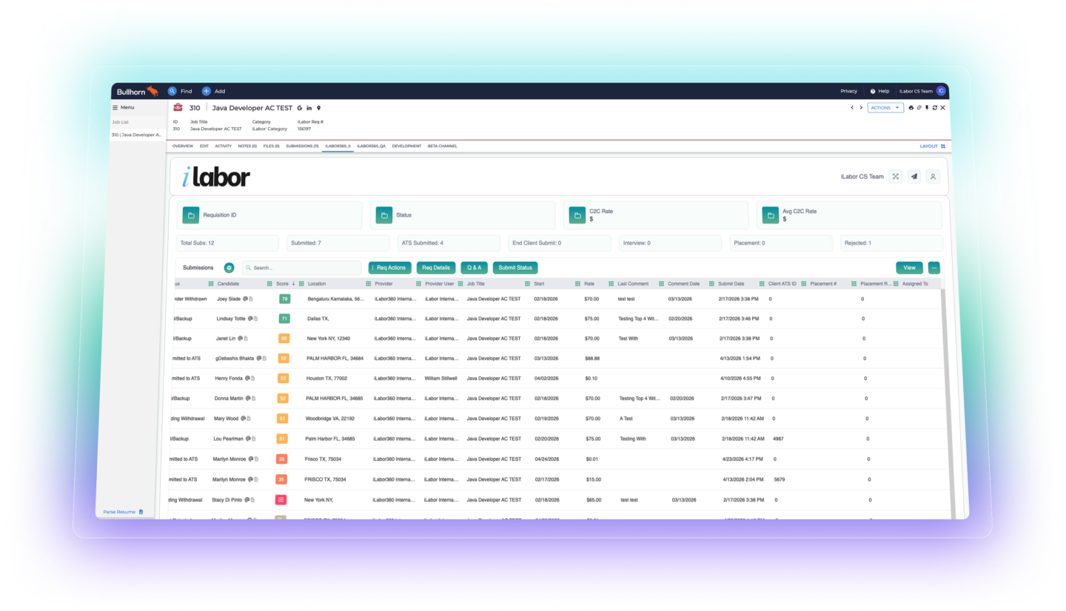Click the Parse Resume link
The height and width of the screenshot is (611, 1066).
point(118,512)
